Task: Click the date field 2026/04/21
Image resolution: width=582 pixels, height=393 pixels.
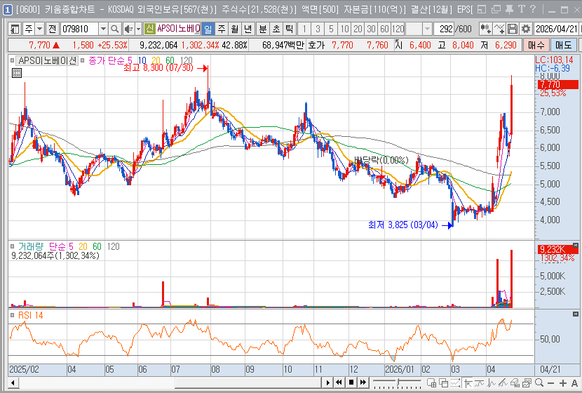Action: [556, 29]
